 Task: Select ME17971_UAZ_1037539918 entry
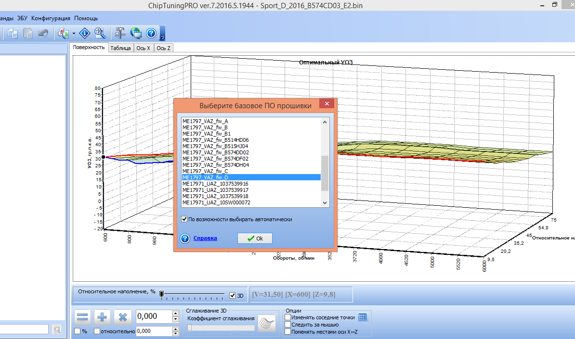coord(251,196)
